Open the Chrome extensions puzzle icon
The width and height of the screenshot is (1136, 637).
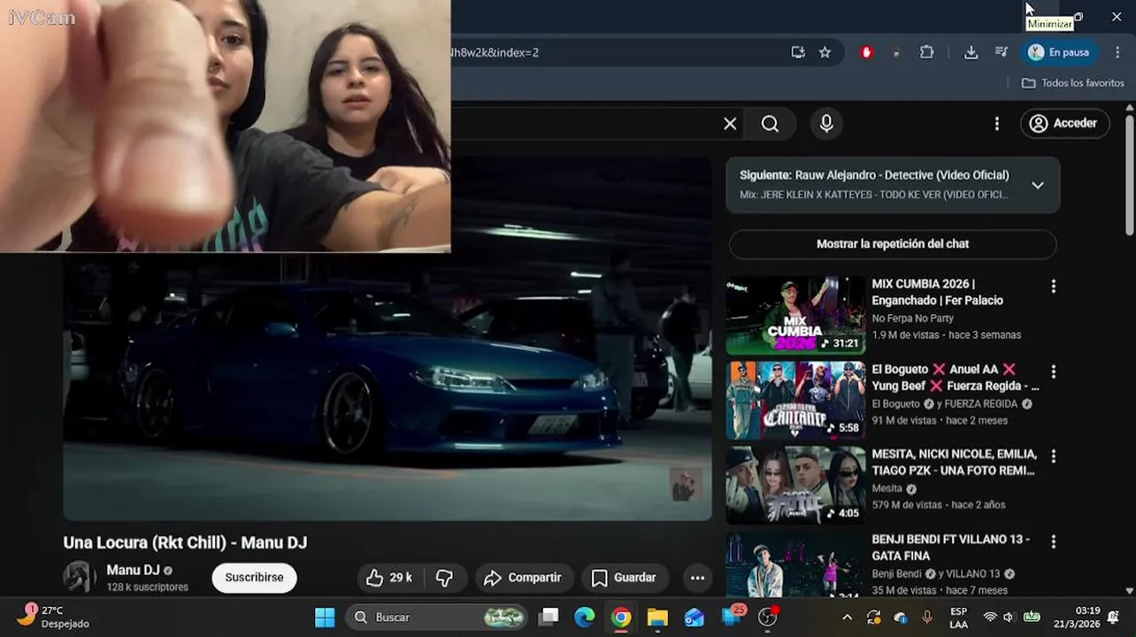926,52
